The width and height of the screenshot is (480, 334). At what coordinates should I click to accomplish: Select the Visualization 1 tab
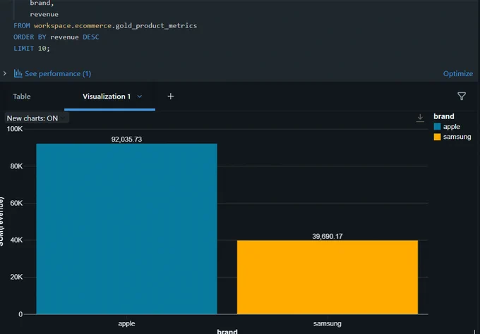(107, 97)
